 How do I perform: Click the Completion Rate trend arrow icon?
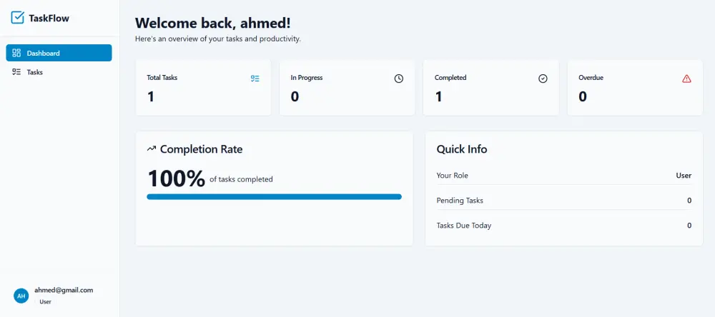pos(152,149)
